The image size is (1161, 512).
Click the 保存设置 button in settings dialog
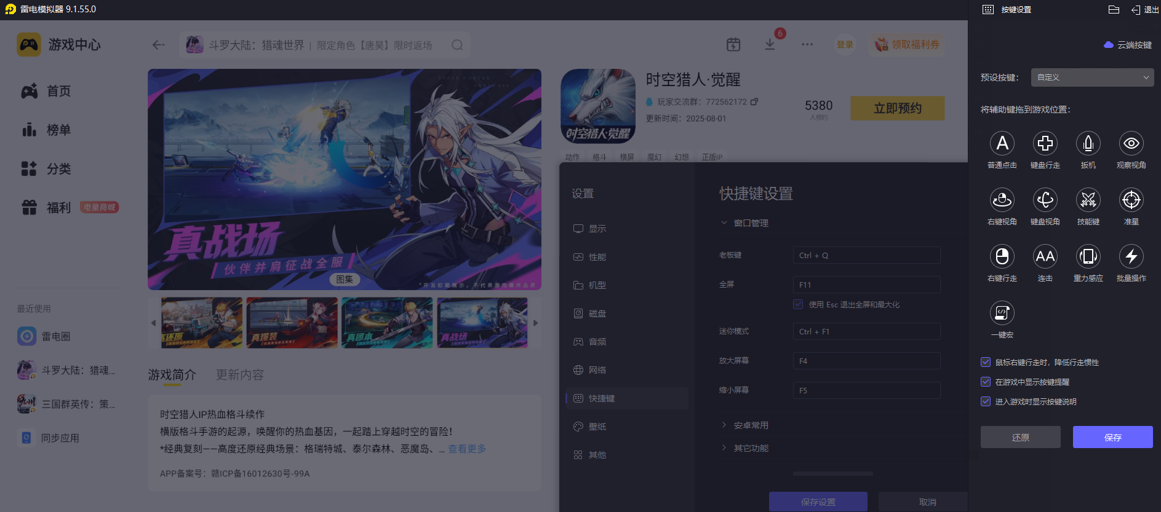818,502
